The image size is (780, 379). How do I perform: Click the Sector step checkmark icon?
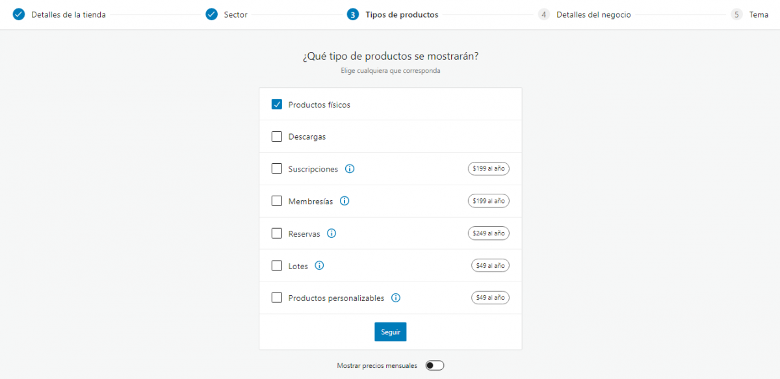(211, 14)
